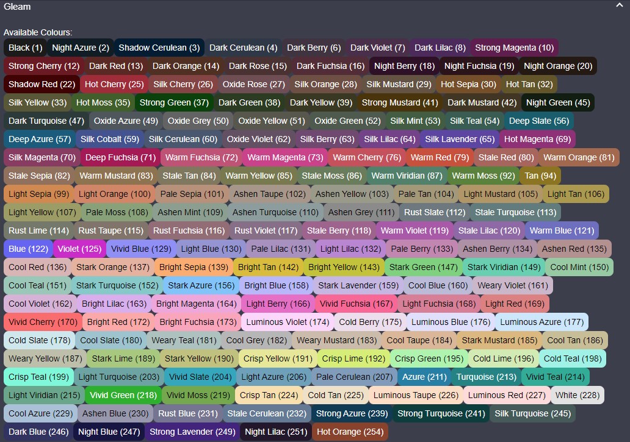Viewport: 630px width, 442px height.
Task: Choose Vivid Blue (129) colour
Action: [x=141, y=249]
